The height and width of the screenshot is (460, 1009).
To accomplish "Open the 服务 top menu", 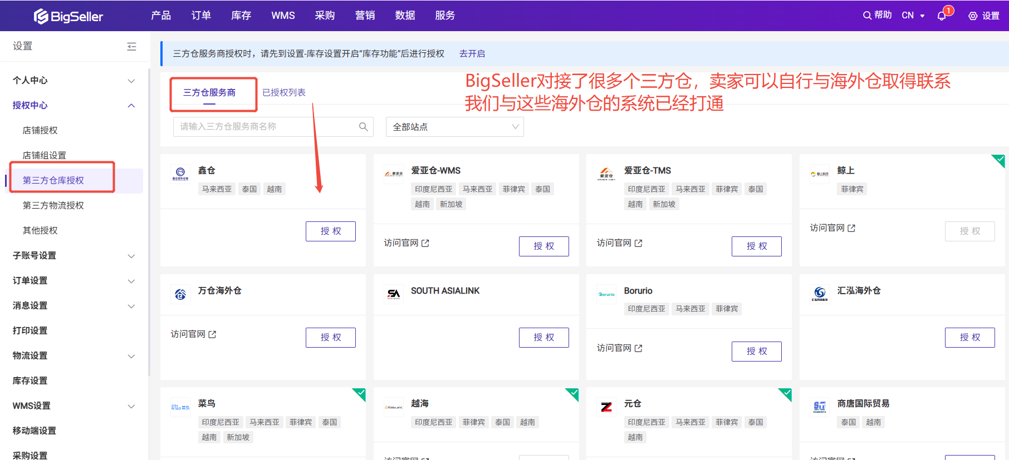I will point(445,16).
